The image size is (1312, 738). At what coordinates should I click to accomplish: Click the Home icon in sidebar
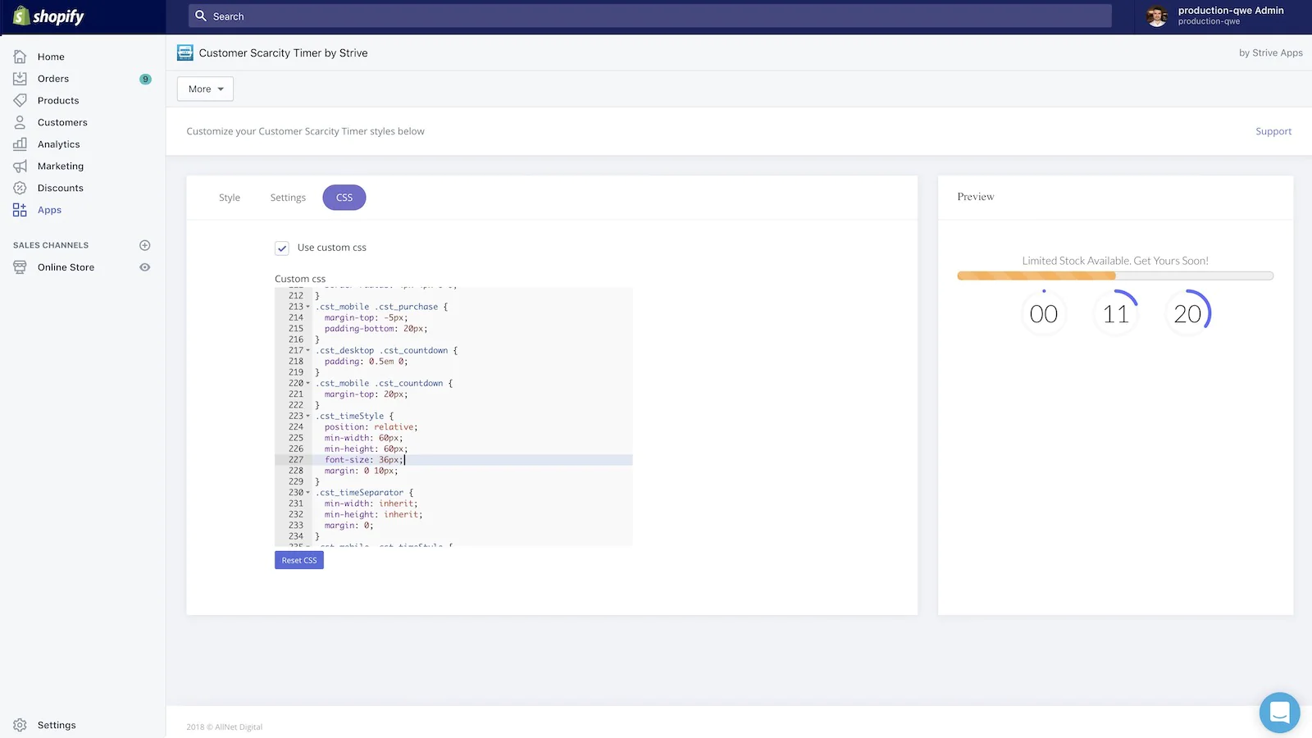tap(20, 57)
